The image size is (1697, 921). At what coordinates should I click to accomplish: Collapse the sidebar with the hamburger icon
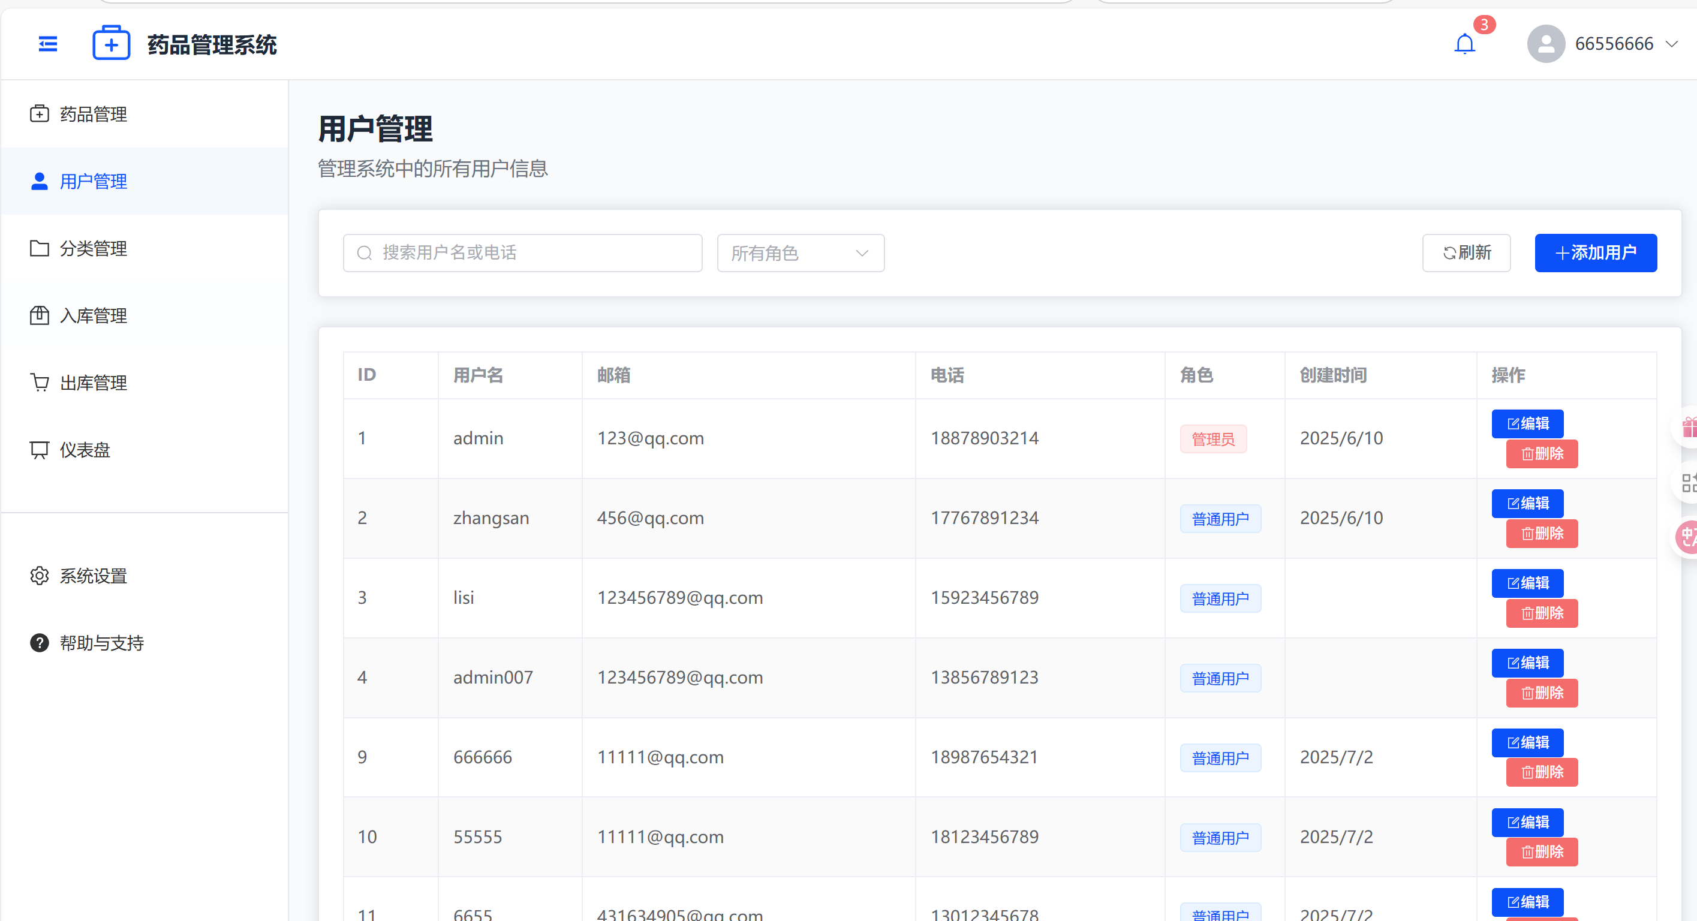coord(47,44)
